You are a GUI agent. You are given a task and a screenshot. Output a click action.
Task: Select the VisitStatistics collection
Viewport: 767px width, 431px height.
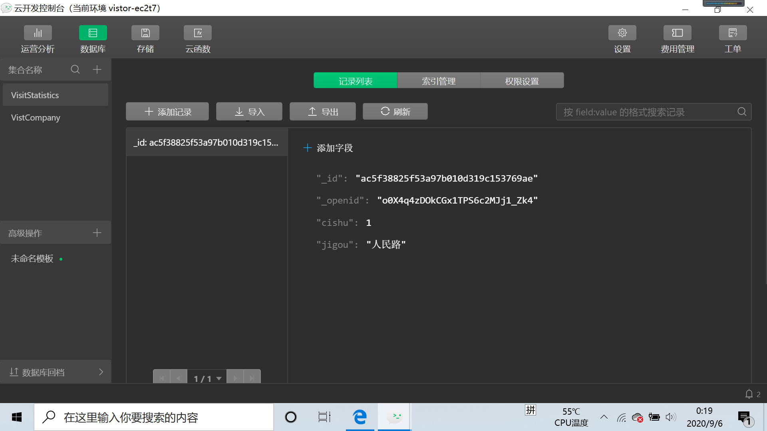click(56, 95)
